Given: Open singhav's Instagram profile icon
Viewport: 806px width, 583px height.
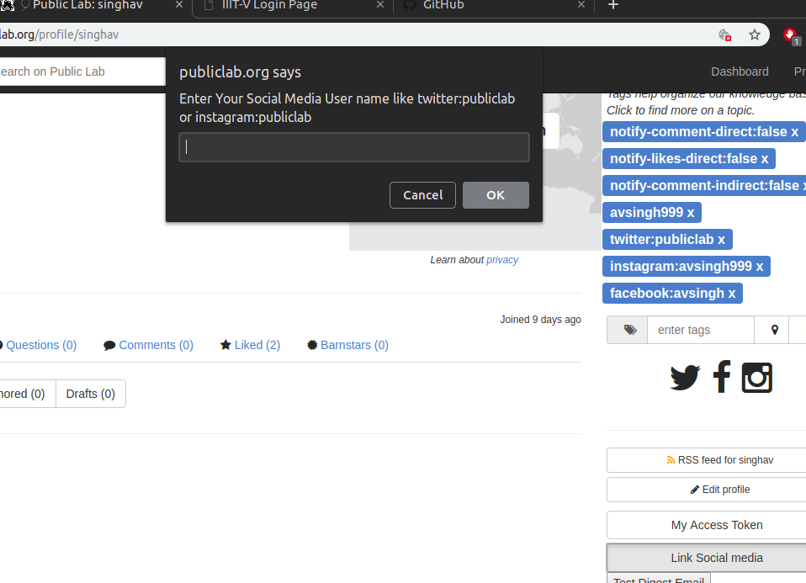Looking at the screenshot, I should [756, 377].
